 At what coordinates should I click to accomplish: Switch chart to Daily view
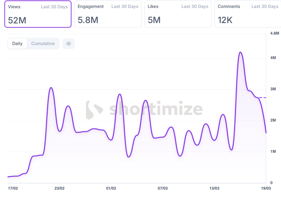[17, 44]
